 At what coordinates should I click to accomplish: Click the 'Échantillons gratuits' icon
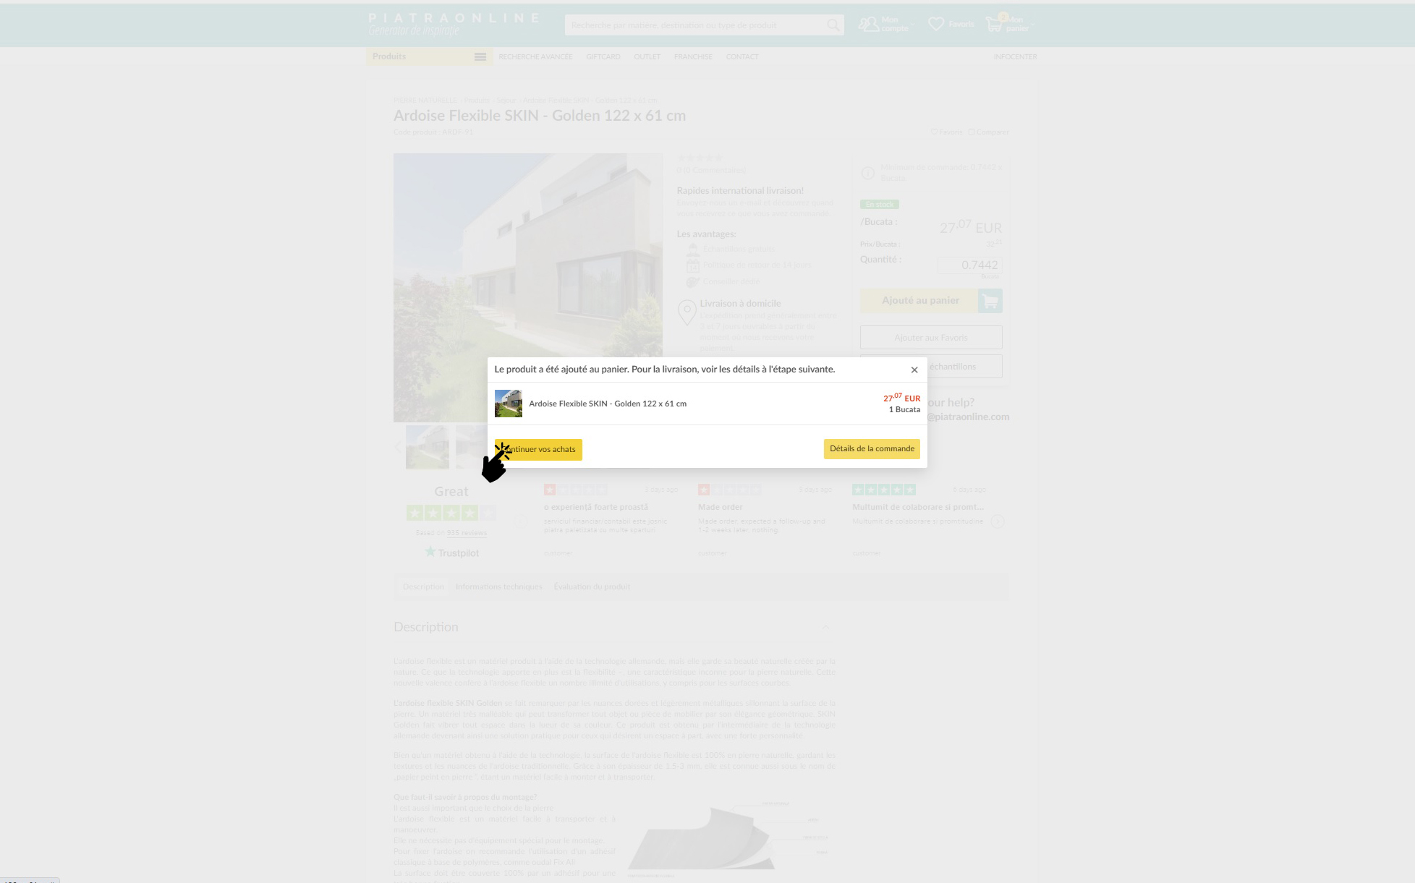point(692,249)
